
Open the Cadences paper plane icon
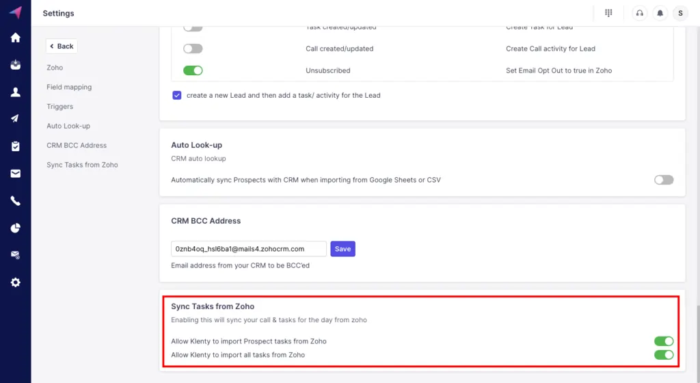tap(16, 118)
